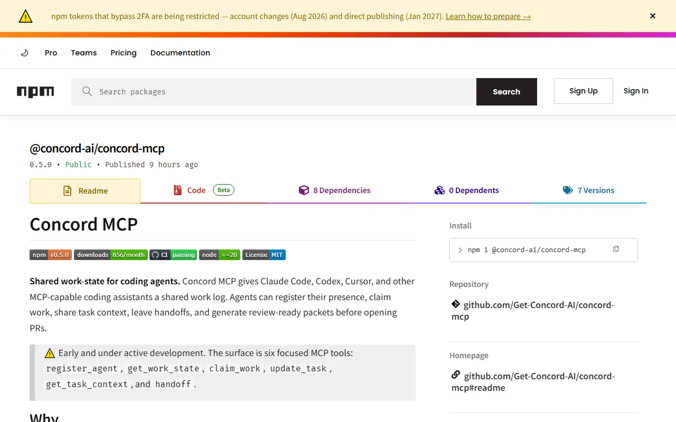Dismiss the 2FA notice banner
676x422 pixels.
[653, 16]
